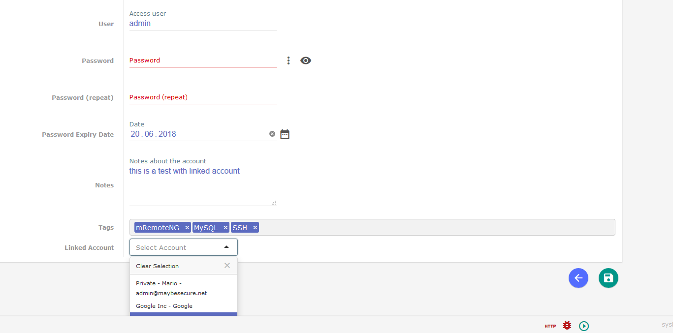The width and height of the screenshot is (673, 333).
Task: Click the notes text about linked account
Action: pyautogui.click(x=184, y=171)
